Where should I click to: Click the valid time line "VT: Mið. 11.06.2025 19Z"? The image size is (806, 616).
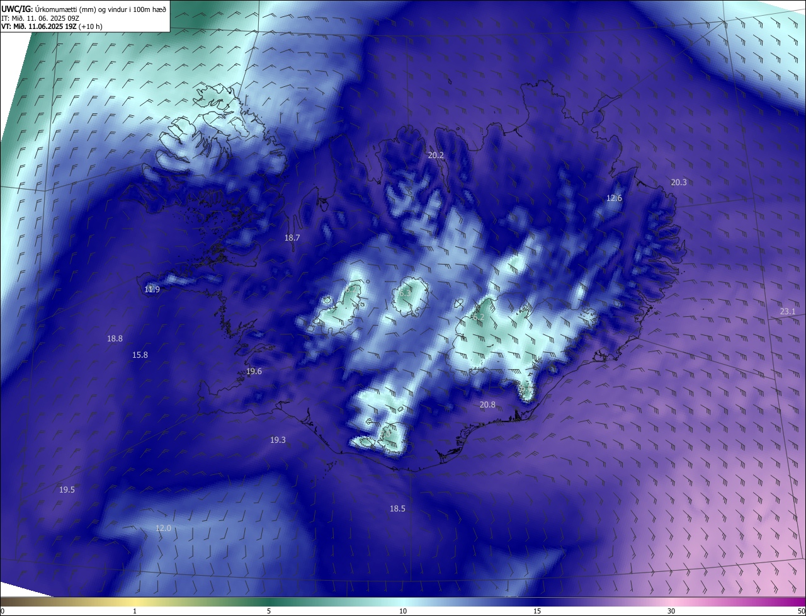tap(52, 26)
